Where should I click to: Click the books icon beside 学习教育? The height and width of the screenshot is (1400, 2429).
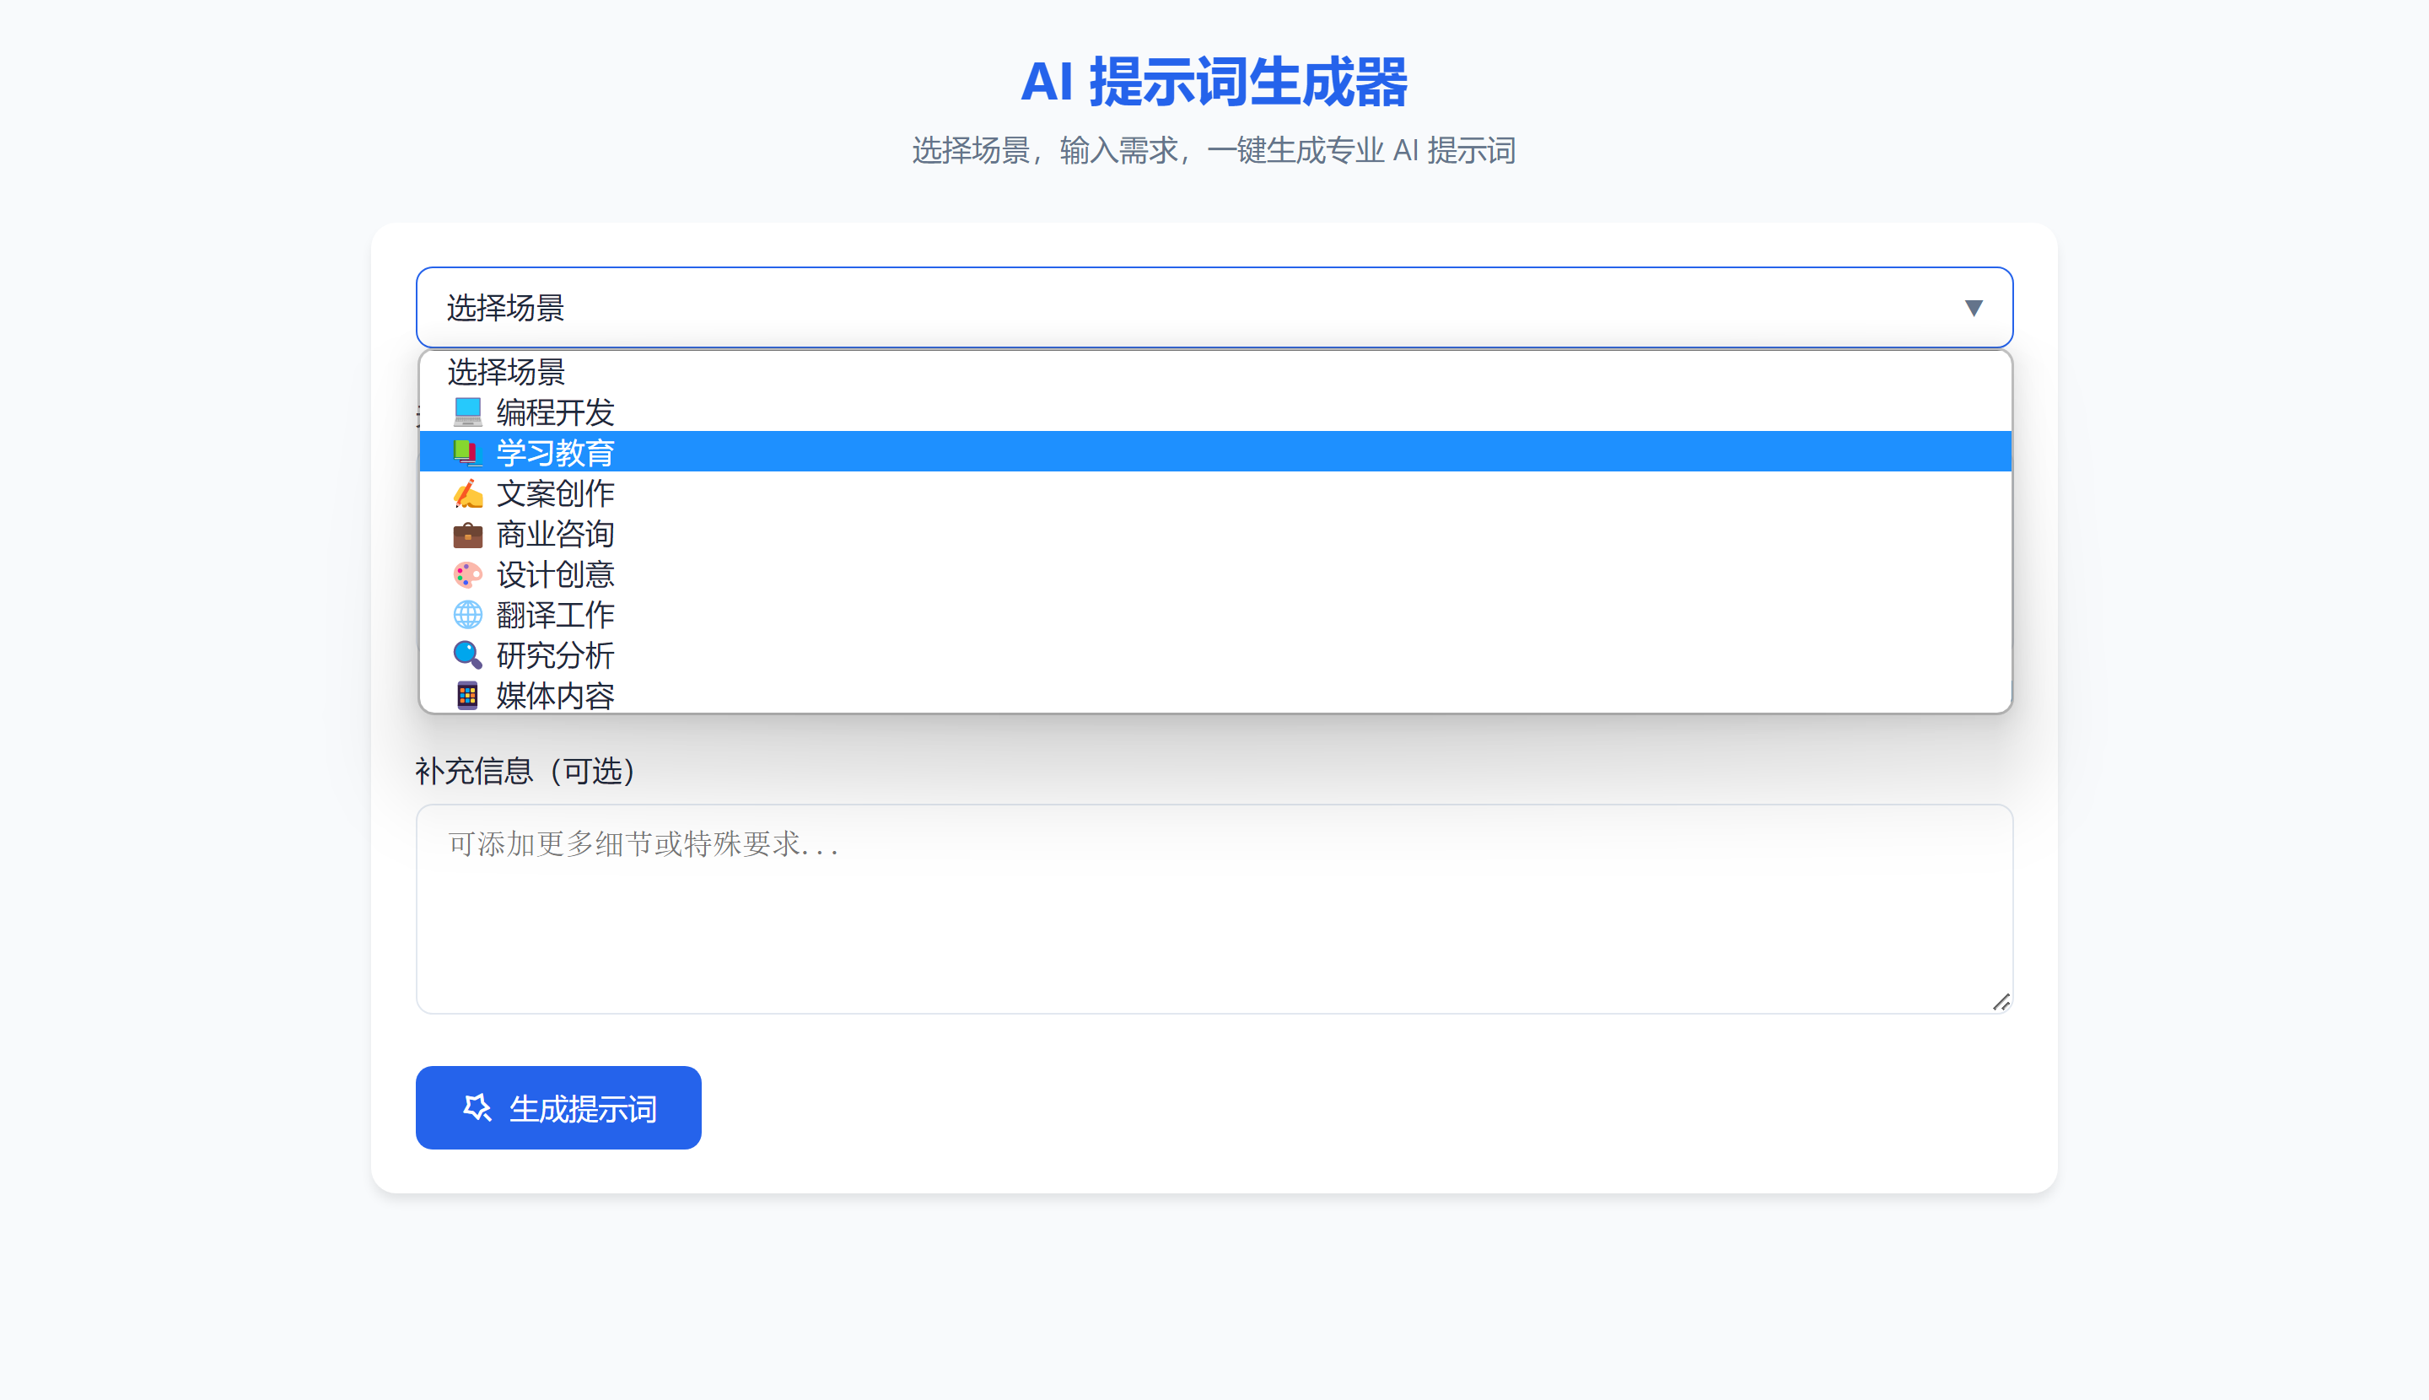(467, 452)
